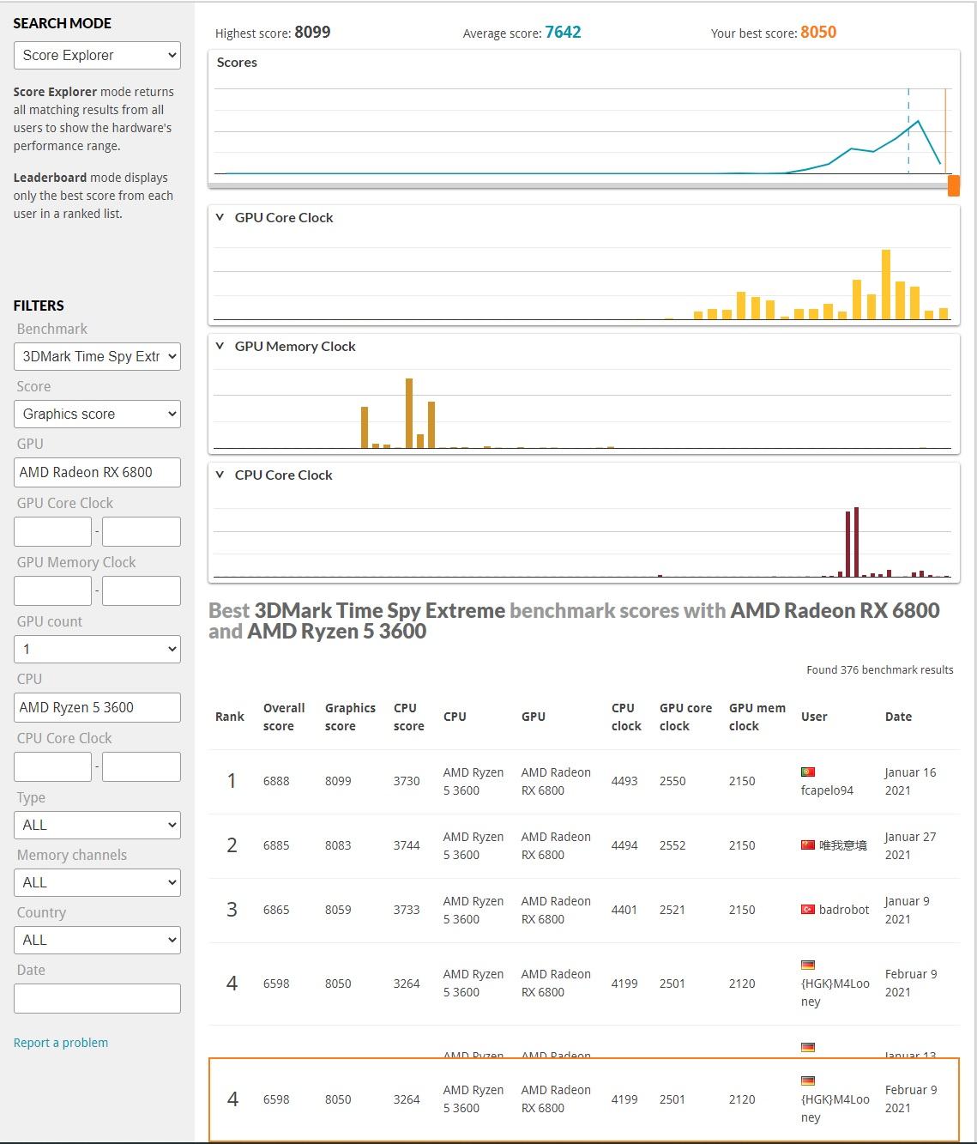Open user fcapelo94 profile
This screenshot has height=1144, width=977.
(827, 790)
